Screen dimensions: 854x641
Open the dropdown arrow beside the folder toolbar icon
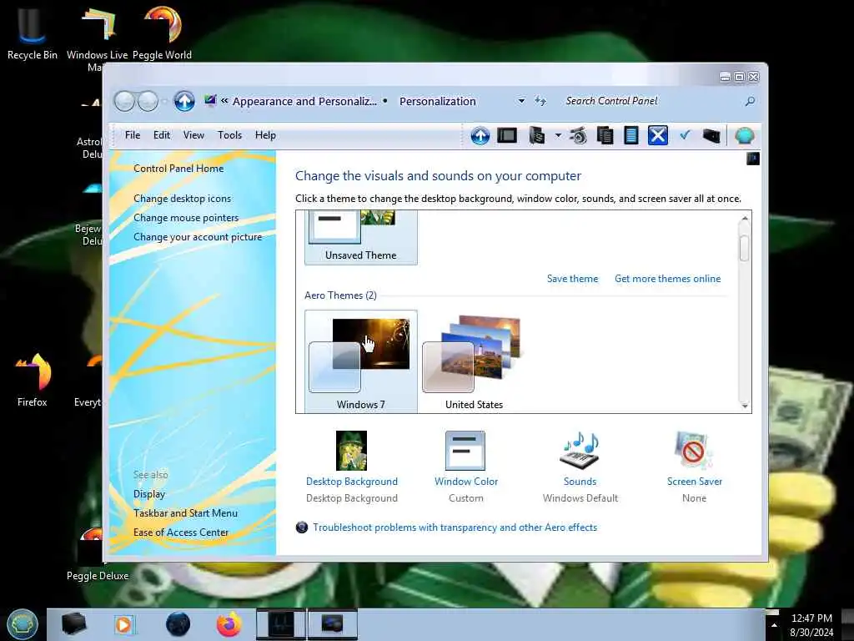point(558,135)
